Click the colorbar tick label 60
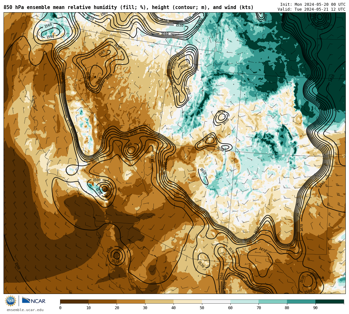 click(230, 308)
